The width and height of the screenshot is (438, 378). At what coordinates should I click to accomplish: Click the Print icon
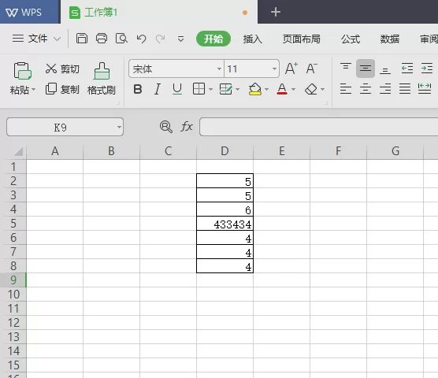[102, 39]
